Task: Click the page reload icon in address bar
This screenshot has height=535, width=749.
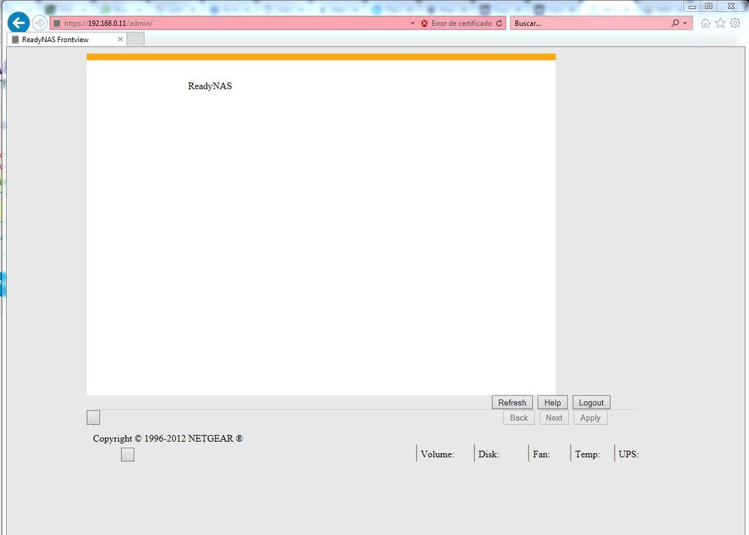Action: 499,23
